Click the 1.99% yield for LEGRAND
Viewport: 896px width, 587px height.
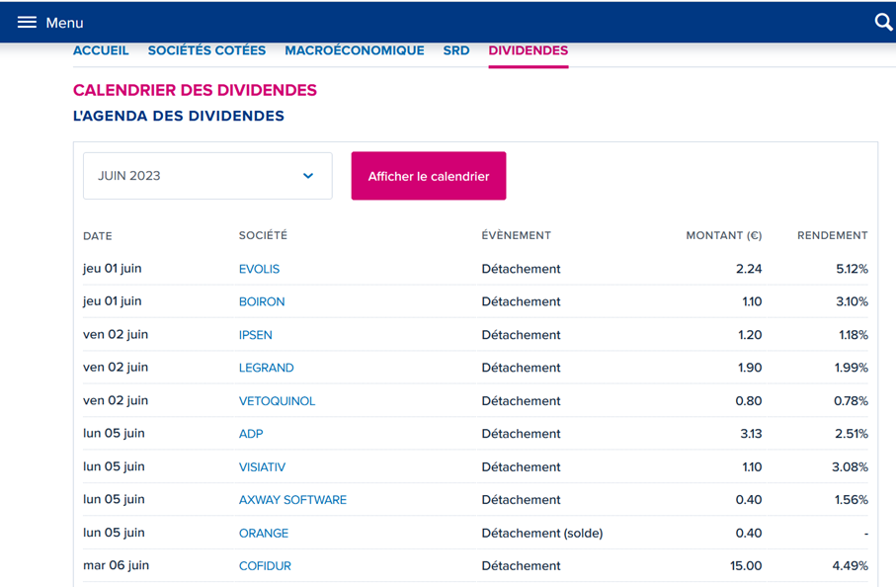pos(852,368)
